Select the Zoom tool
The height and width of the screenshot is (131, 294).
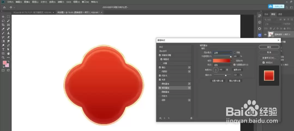coord(3,58)
